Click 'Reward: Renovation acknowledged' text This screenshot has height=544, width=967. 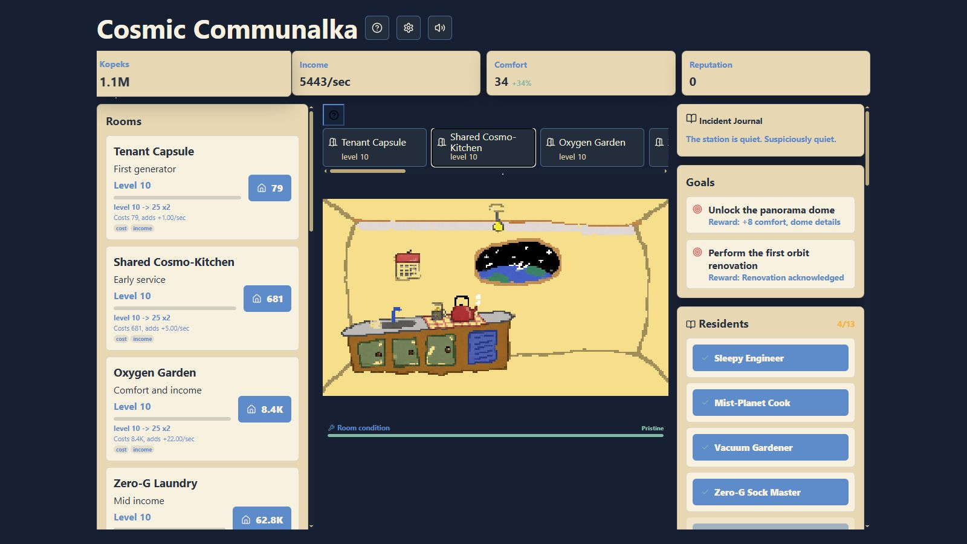point(776,277)
